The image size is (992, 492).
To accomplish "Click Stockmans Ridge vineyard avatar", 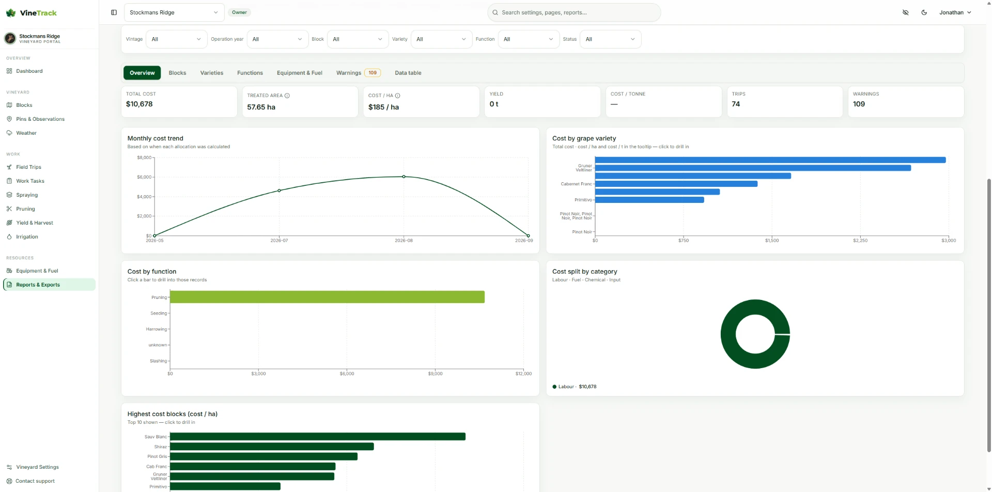I will pyautogui.click(x=10, y=38).
